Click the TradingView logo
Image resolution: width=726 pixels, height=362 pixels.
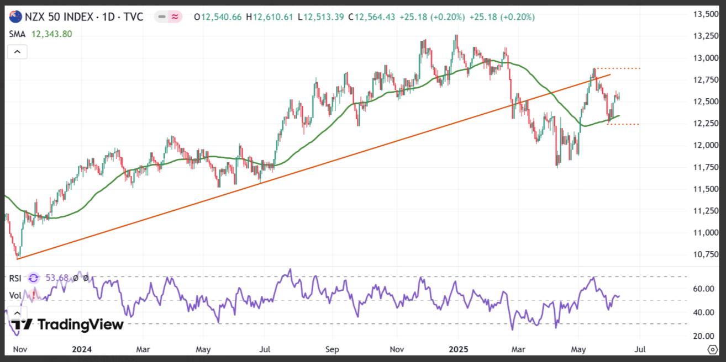(x=66, y=325)
